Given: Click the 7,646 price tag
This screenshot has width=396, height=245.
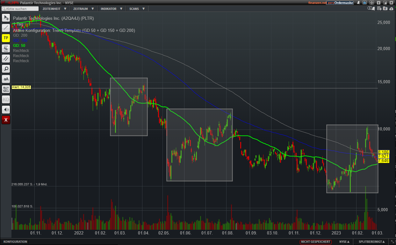Looking at the screenshot, I should [x=384, y=161].
